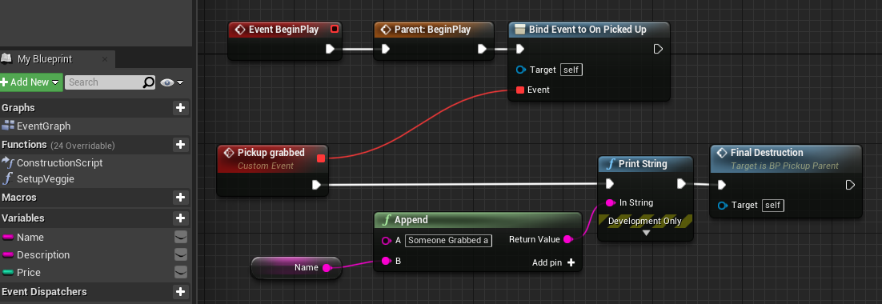882x304 pixels.
Task: Close the My Blueprint tab
Action: pos(105,59)
